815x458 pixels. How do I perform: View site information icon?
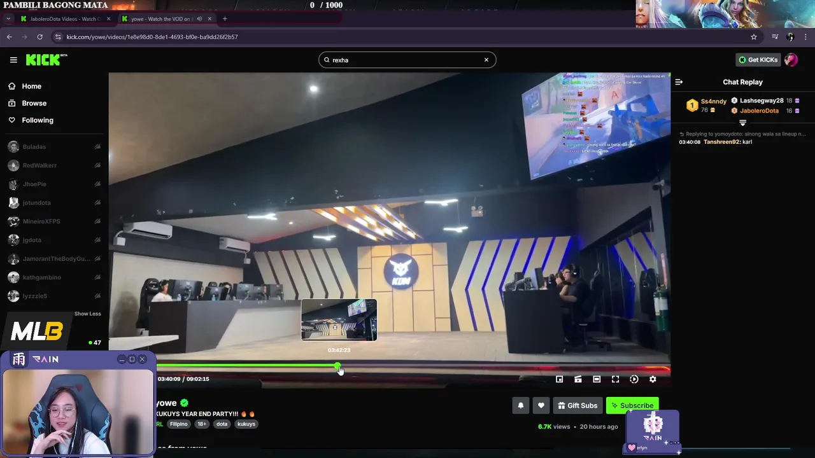(58, 37)
